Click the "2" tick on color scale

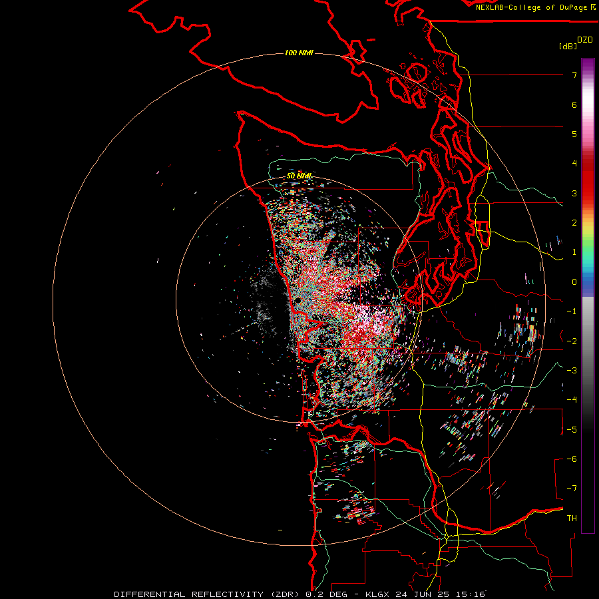pyautogui.click(x=574, y=223)
